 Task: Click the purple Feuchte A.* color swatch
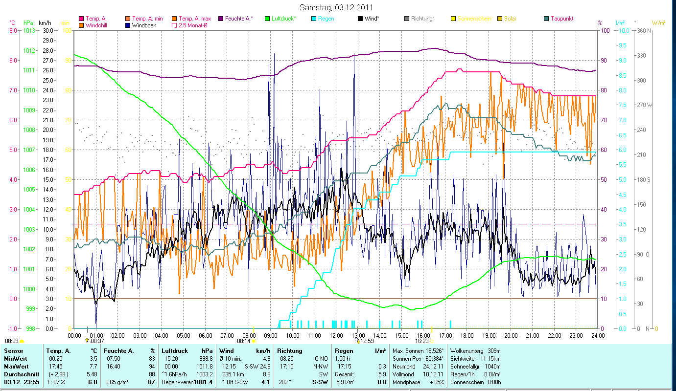220,19
